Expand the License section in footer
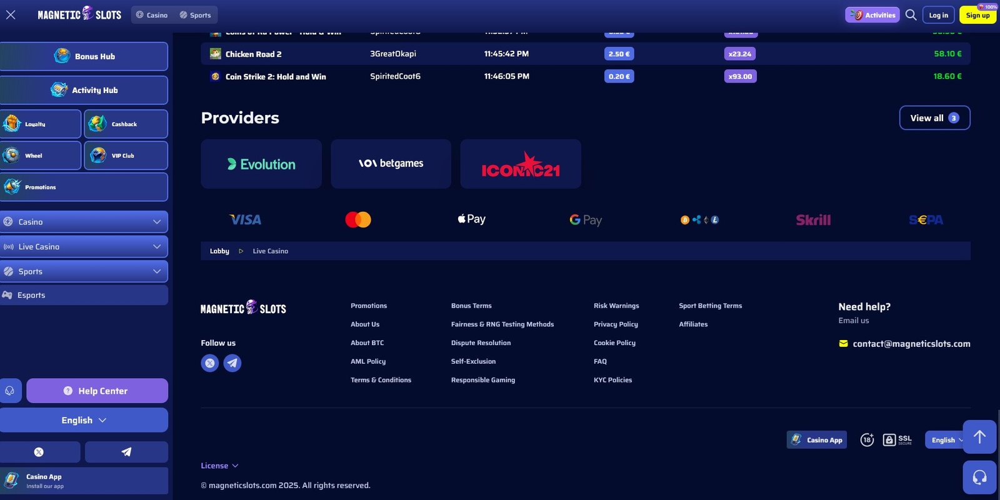The height and width of the screenshot is (500, 1000). coord(219,466)
